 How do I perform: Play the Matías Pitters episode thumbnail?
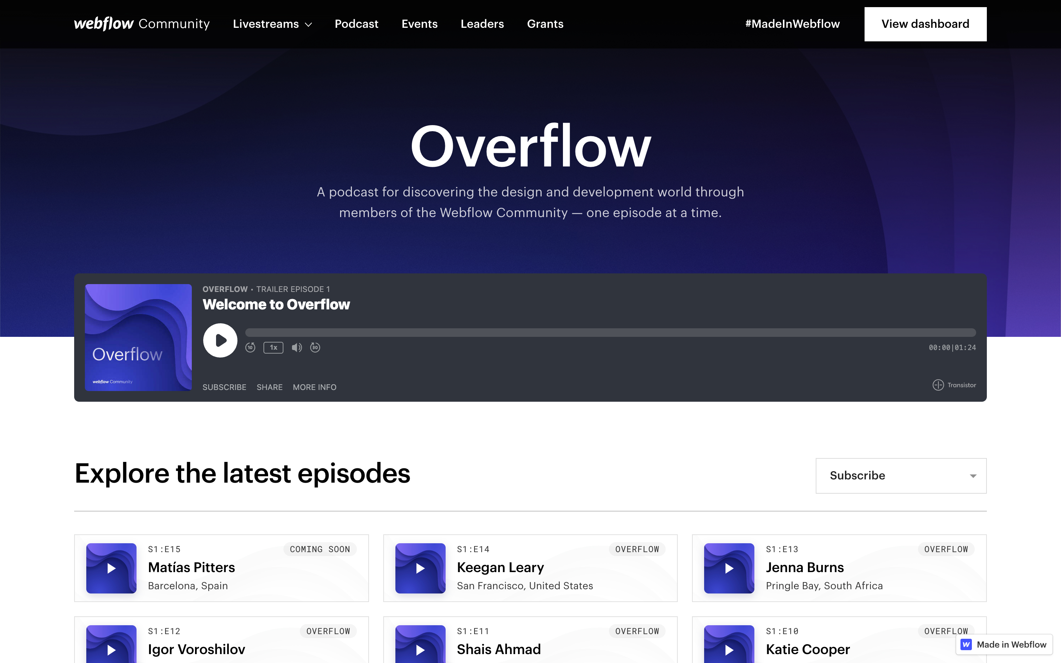(x=111, y=568)
